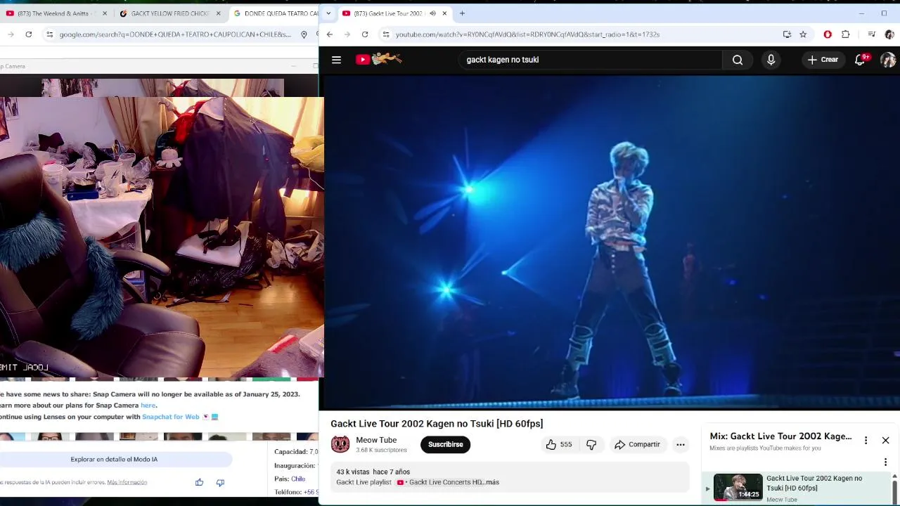Reload the Google search page
This screenshot has height=506, width=900.
[29, 34]
